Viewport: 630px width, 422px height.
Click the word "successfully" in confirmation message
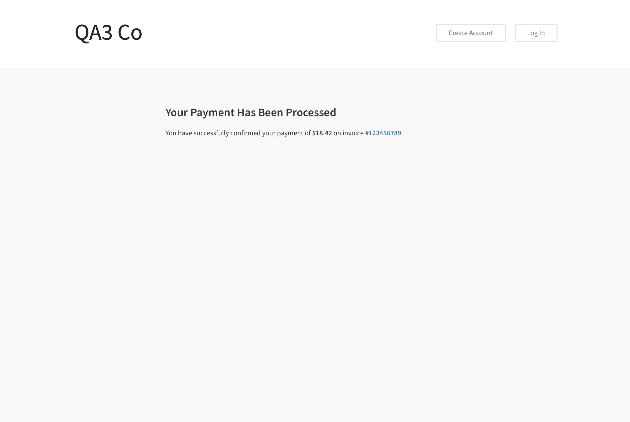211,133
